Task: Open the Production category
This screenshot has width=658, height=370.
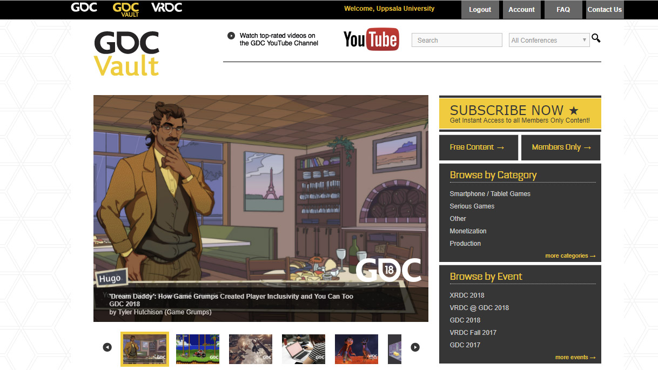Action: pyautogui.click(x=465, y=244)
